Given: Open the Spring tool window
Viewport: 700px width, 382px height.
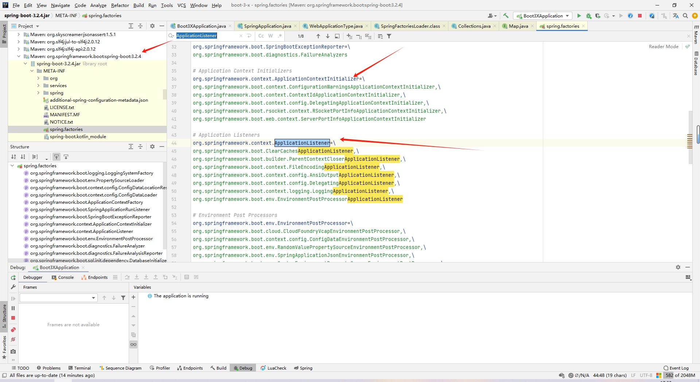Looking at the screenshot, I should click(x=303, y=368).
